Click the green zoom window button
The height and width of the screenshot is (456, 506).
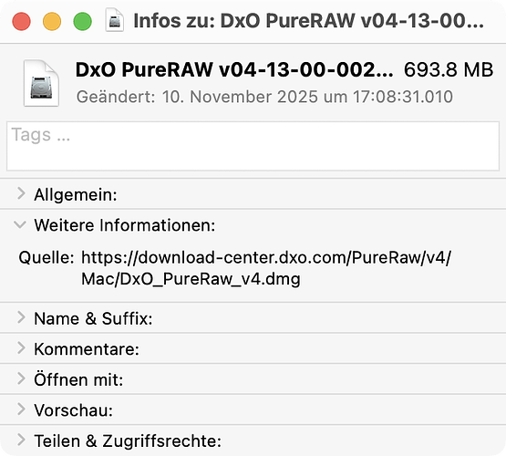pyautogui.click(x=83, y=21)
